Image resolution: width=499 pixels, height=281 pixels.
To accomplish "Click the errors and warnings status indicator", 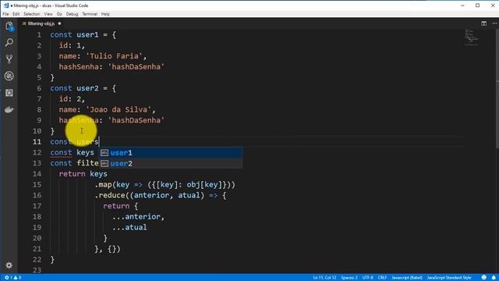I will (x=13, y=278).
